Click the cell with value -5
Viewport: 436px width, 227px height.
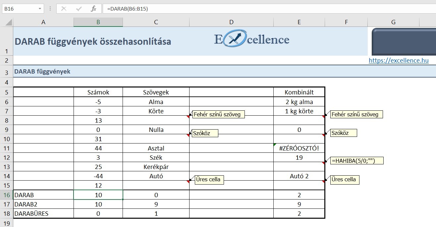[98, 102]
